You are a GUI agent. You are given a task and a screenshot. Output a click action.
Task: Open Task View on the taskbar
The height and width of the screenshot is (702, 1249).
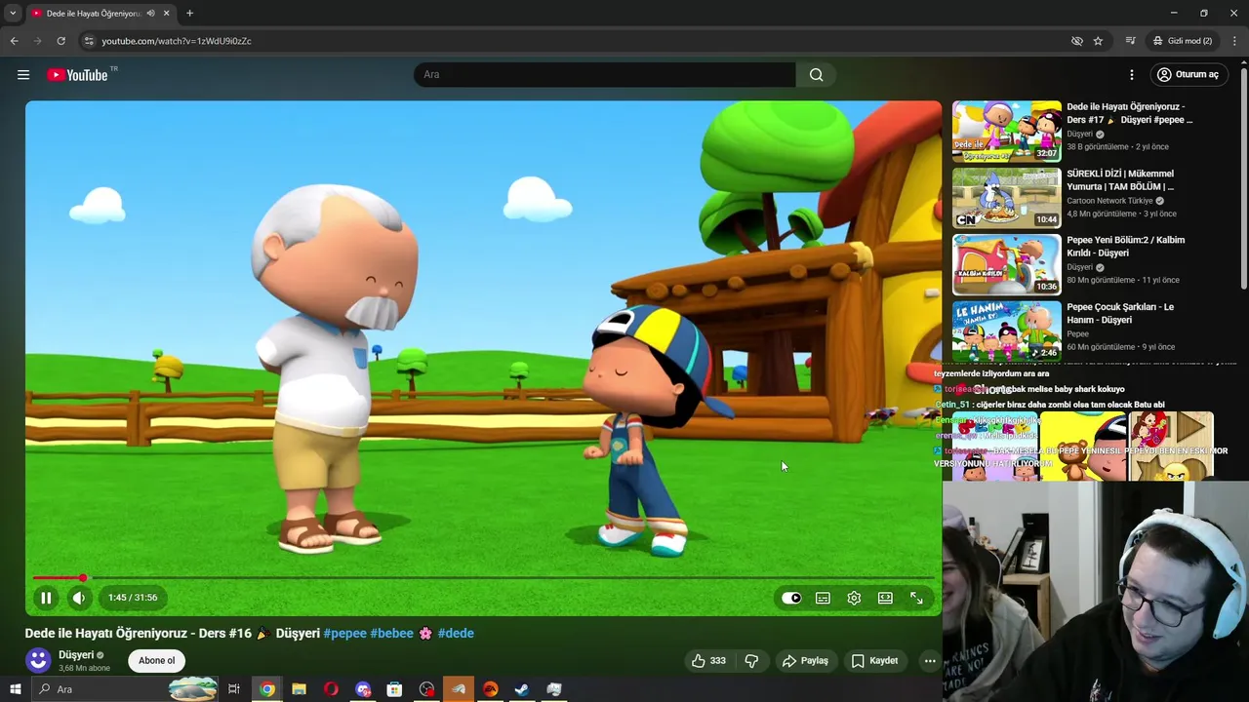234,689
